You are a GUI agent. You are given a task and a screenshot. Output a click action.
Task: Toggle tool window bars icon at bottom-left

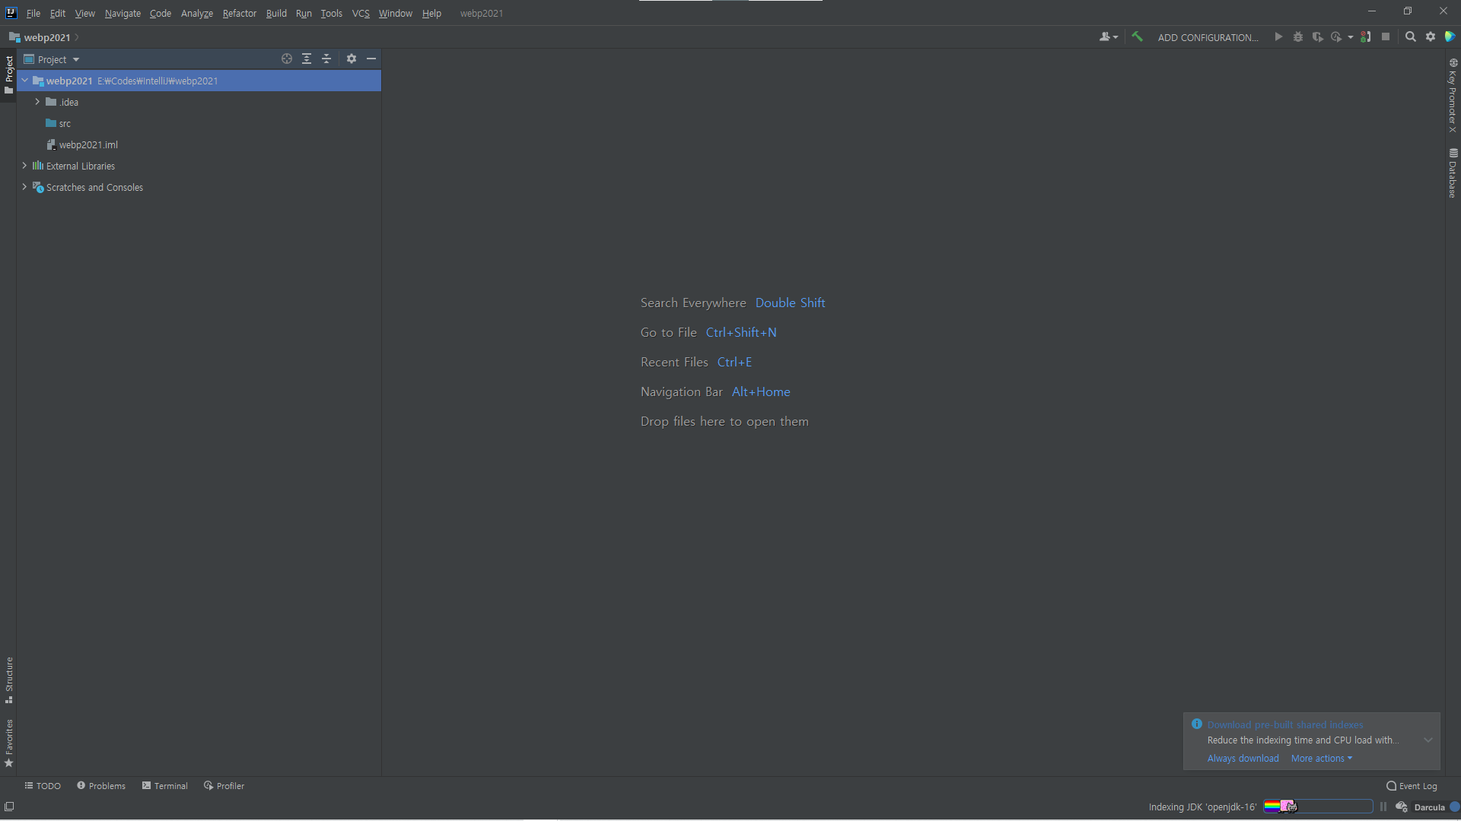pyautogui.click(x=9, y=807)
